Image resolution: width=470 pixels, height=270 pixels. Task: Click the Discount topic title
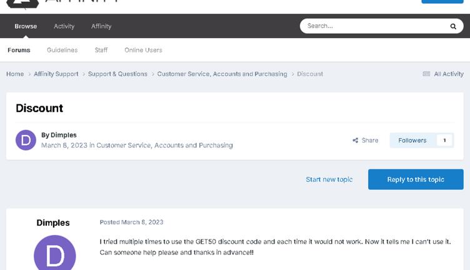click(x=39, y=108)
